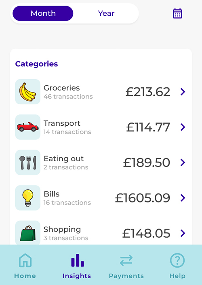Tap the cutlery Eating out icon

tap(27, 163)
